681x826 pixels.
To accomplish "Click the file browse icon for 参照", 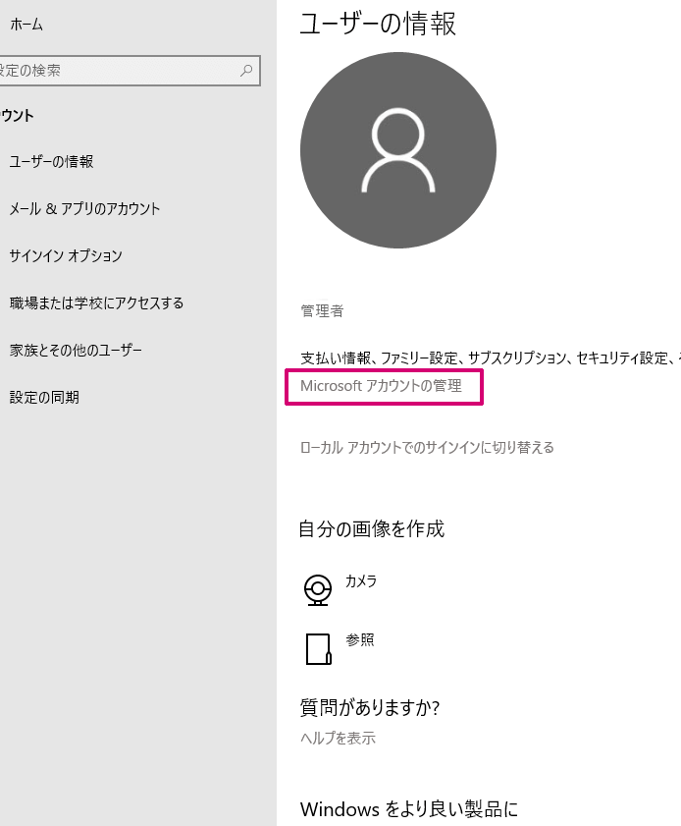I will [x=318, y=648].
